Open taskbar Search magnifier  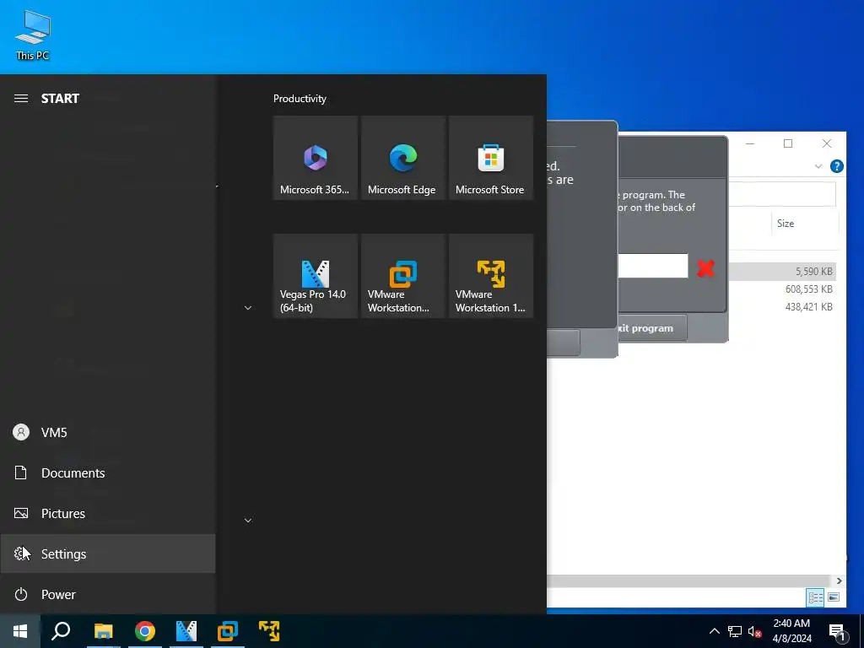61,631
